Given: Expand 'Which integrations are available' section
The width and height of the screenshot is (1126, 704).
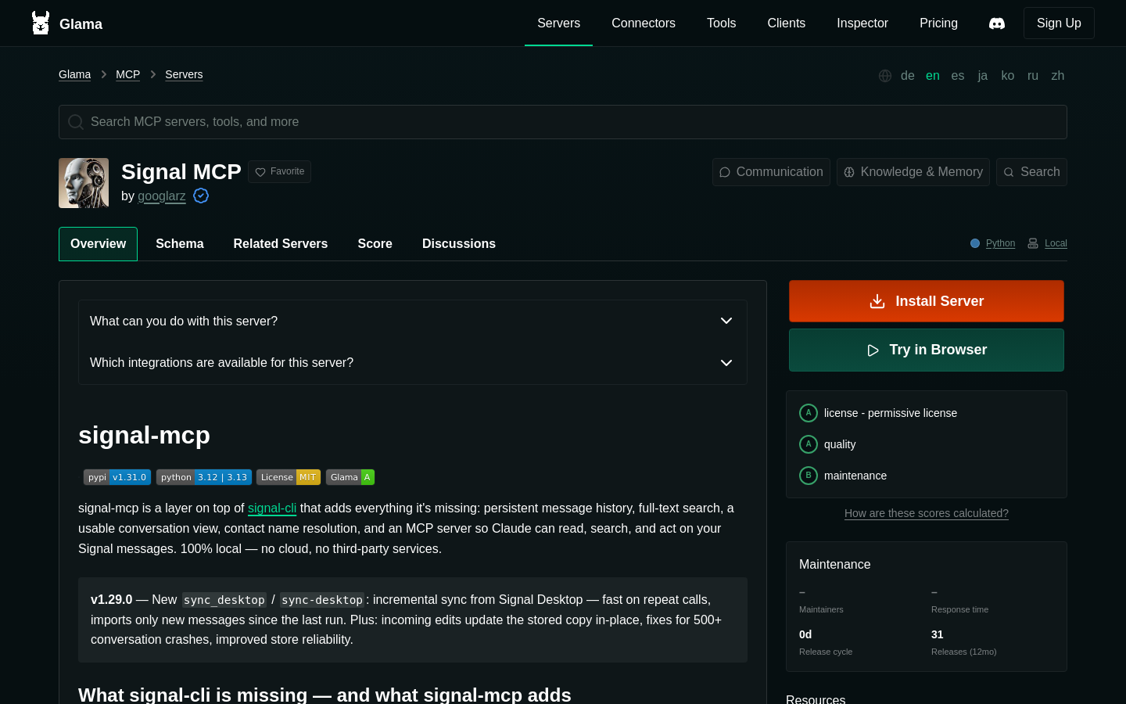Looking at the screenshot, I should [413, 363].
